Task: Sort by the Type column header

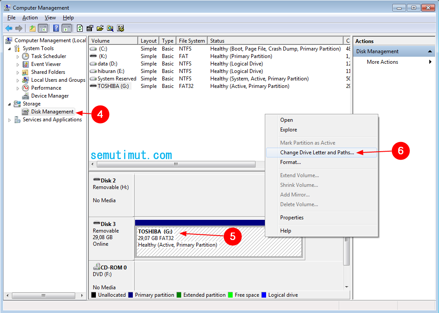Action: 168,40
